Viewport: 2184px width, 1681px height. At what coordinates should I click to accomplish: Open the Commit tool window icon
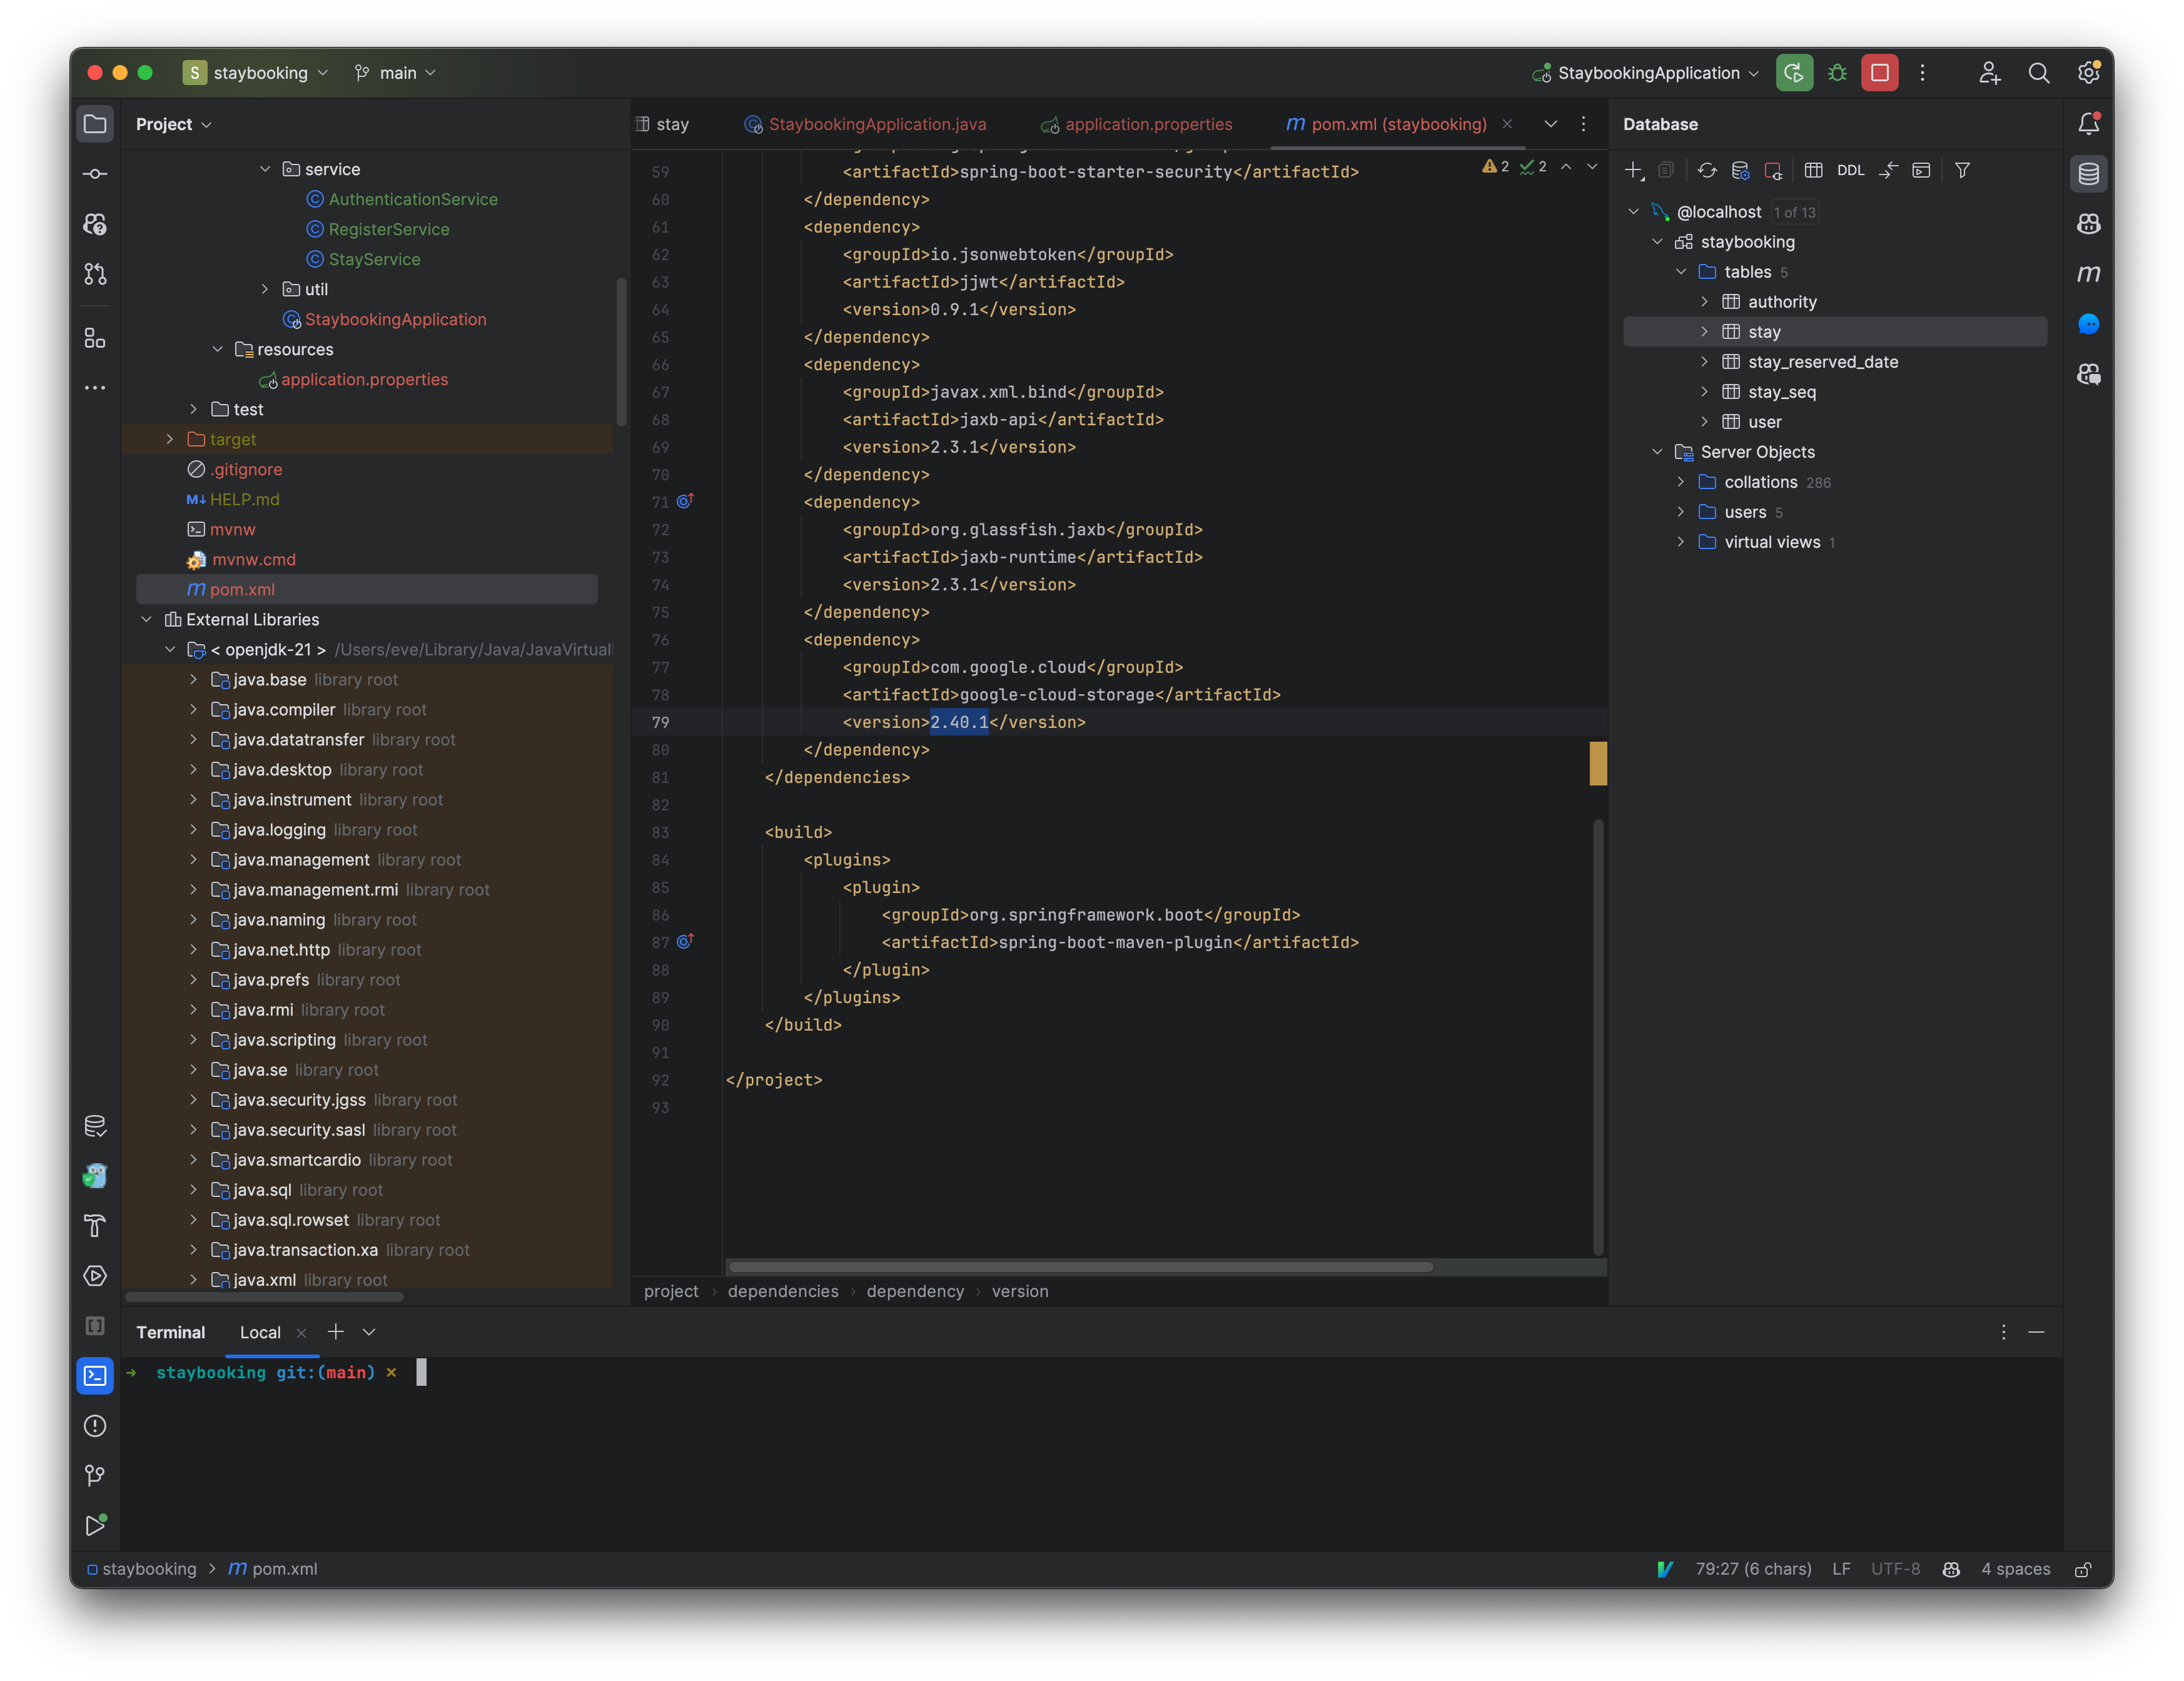[95, 173]
